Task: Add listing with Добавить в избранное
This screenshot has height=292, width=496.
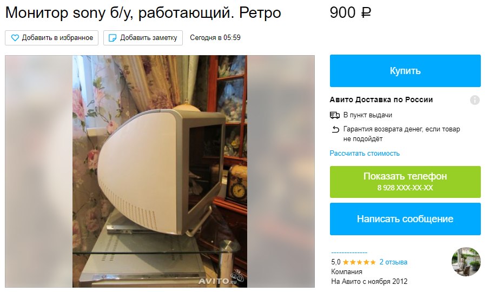Action: (51, 38)
